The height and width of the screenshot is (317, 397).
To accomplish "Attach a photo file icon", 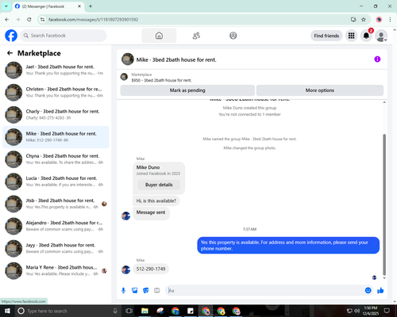I will coord(135,291).
